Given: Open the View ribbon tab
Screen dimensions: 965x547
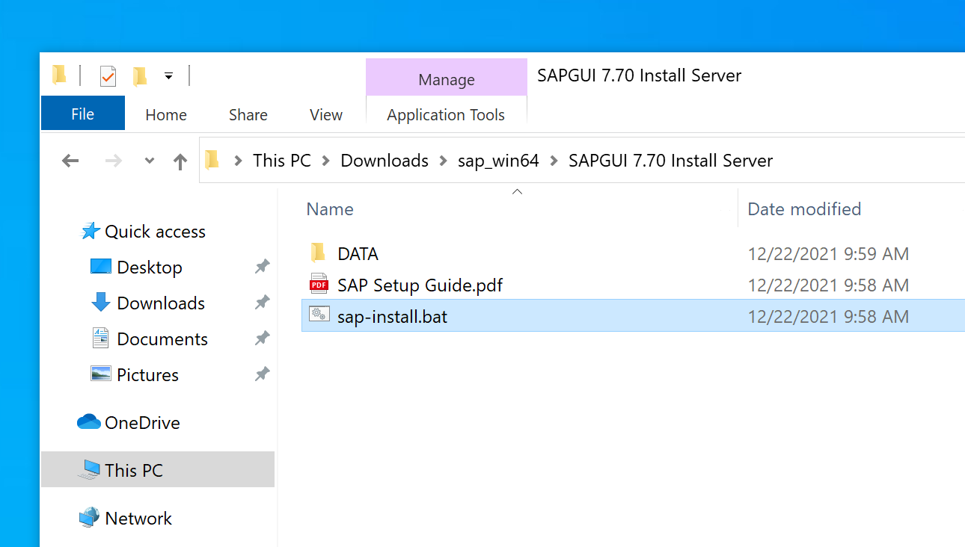Looking at the screenshot, I should point(326,115).
